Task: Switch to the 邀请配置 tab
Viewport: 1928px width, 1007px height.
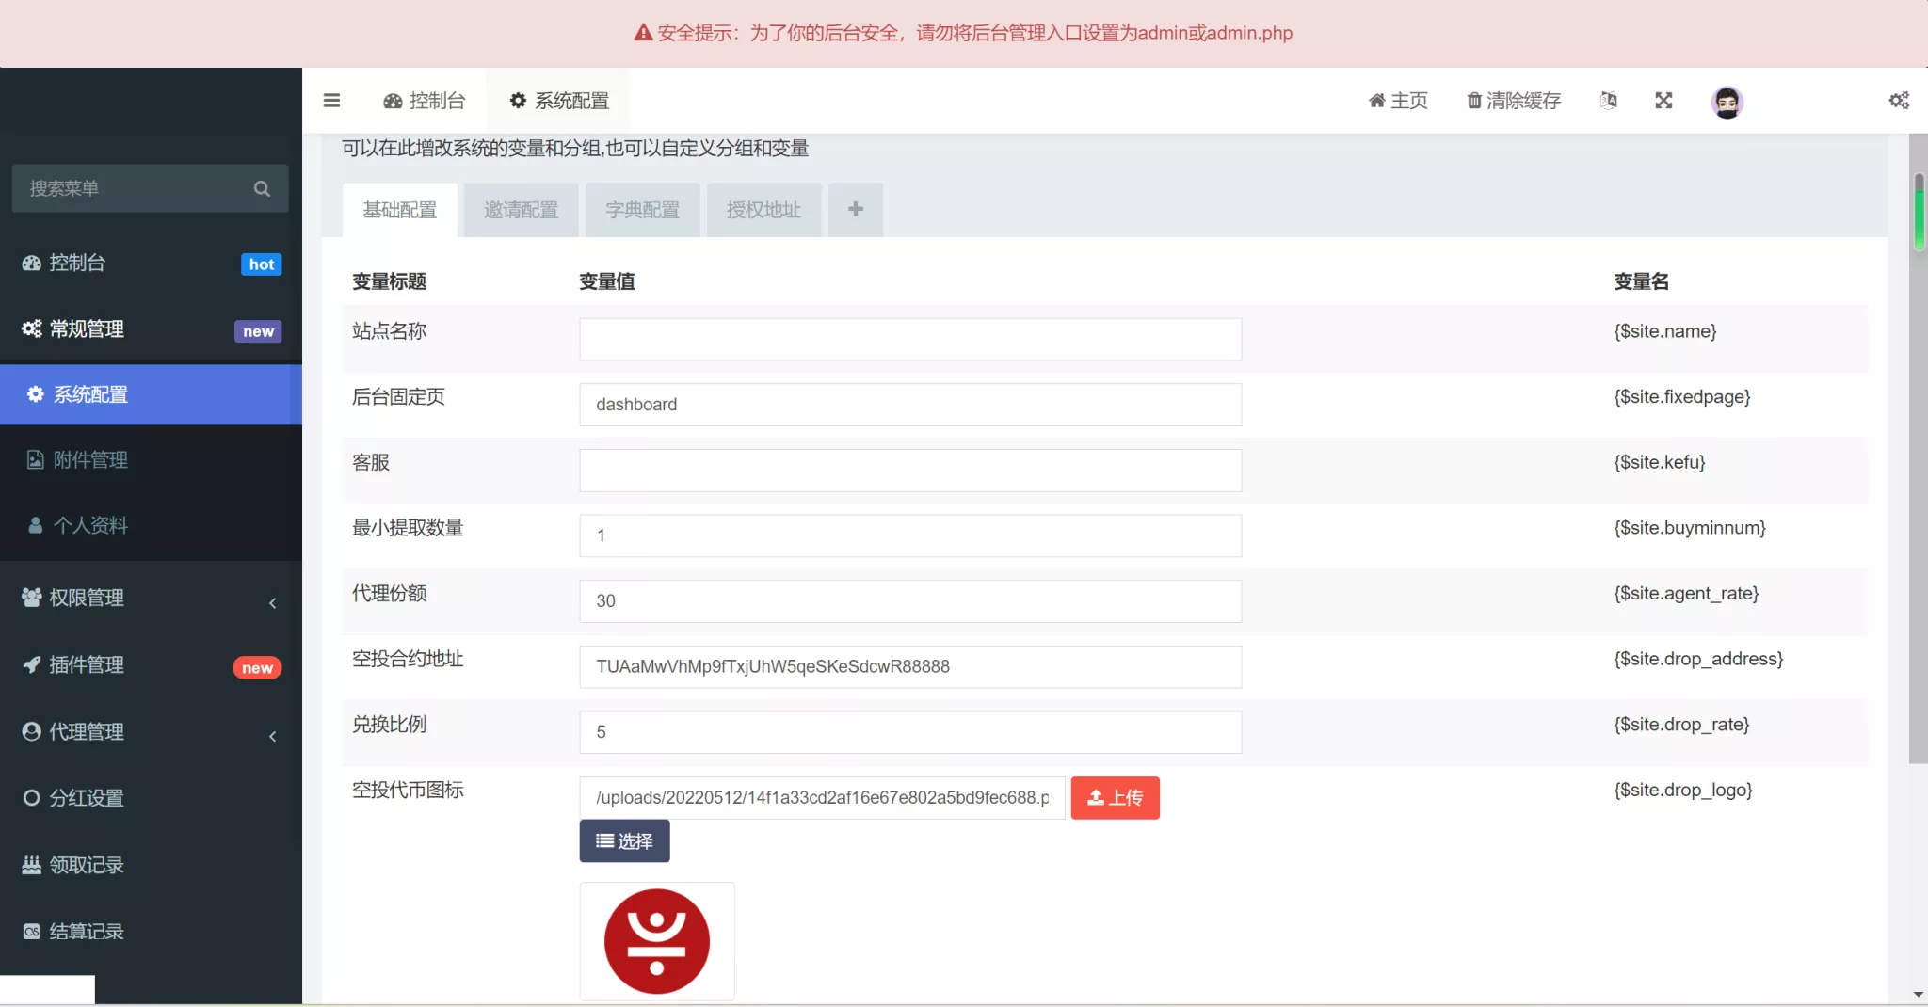Action: [x=521, y=210]
